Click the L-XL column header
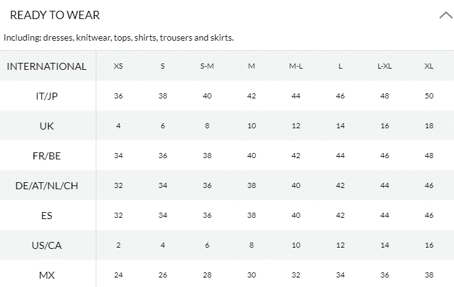The image size is (454, 287). [385, 66]
